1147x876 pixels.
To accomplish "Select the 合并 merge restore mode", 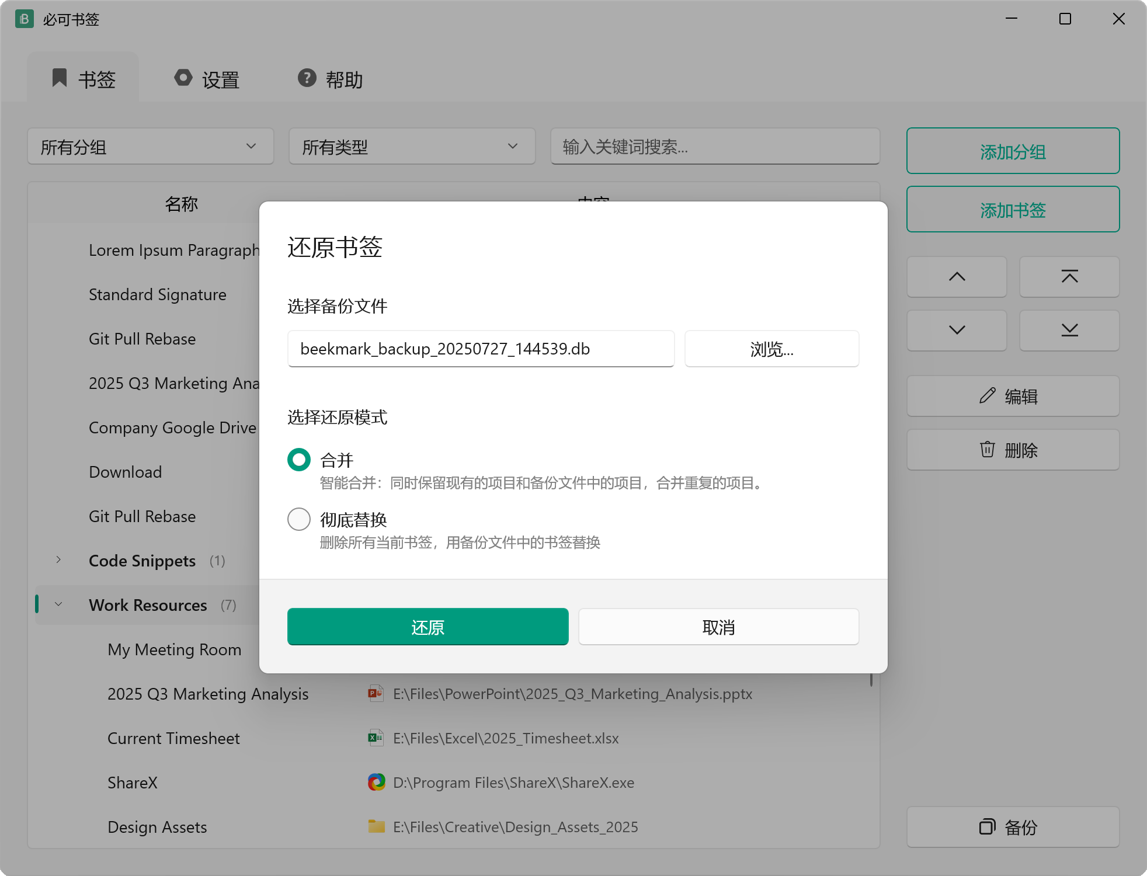I will pos(299,460).
